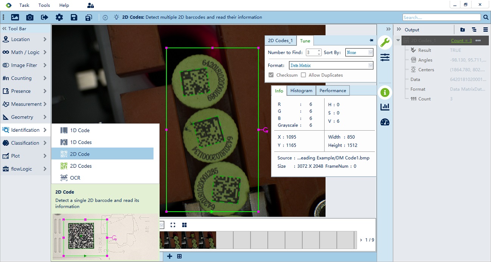Select the OCR tool

pos(103,178)
